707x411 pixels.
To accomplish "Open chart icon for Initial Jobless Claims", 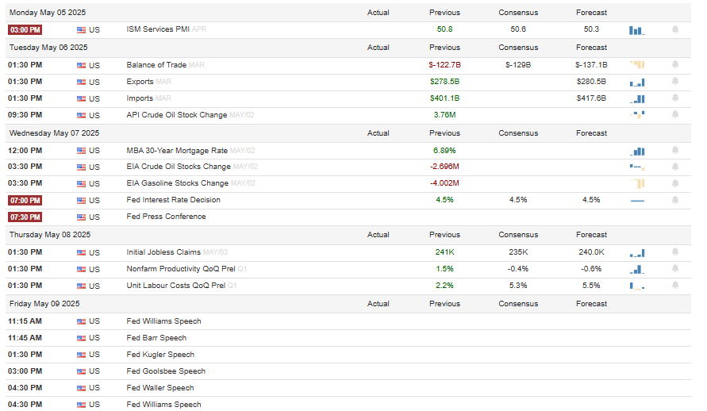I will click(x=637, y=253).
